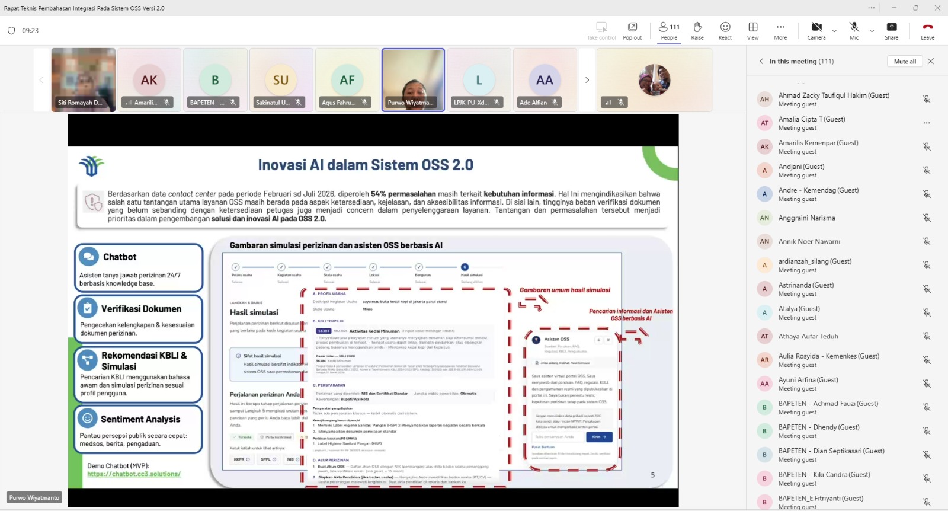Click AH avatar of Ahmad Zacky
Viewport: 948px width, 511px height.
tap(764, 99)
